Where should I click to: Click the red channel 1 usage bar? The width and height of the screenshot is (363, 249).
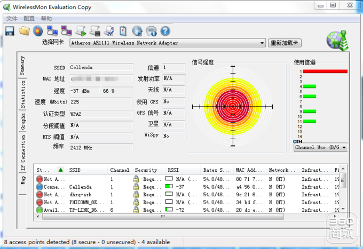[325, 71]
